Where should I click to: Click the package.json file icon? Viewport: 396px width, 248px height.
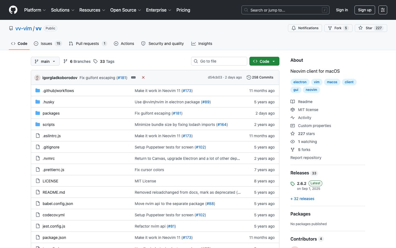(38, 238)
